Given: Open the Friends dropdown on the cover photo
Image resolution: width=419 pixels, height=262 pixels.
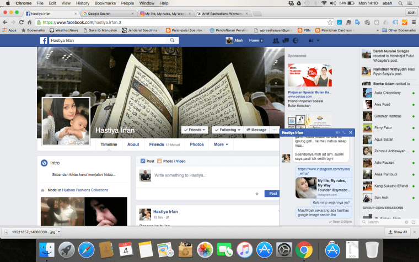Looking at the screenshot, I should (x=195, y=130).
